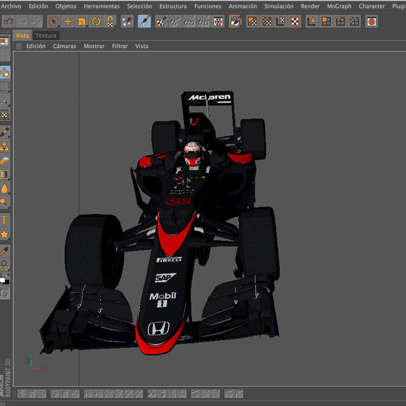Viewport: 406px width, 406px height.
Task: Toggle the 3D paint mode brush
Action: click(144, 22)
